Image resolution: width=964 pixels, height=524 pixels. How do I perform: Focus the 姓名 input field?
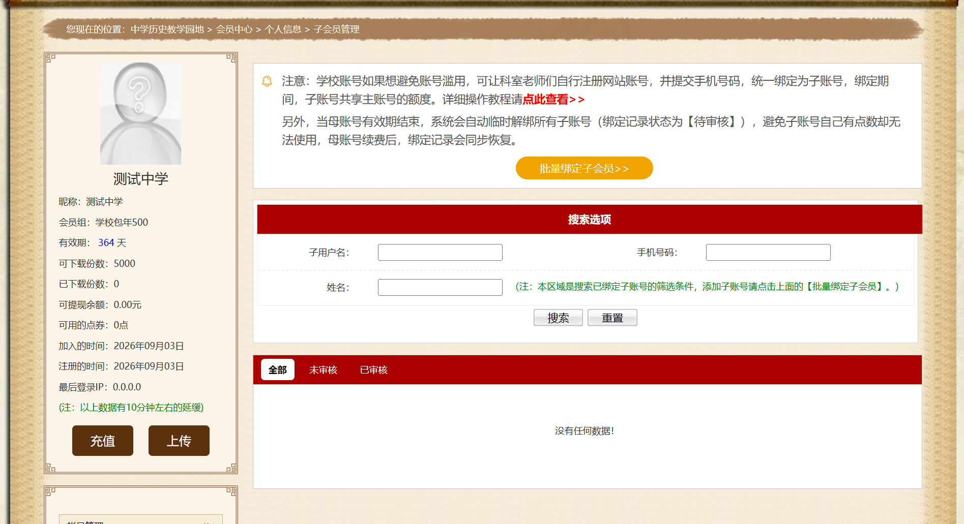[440, 287]
